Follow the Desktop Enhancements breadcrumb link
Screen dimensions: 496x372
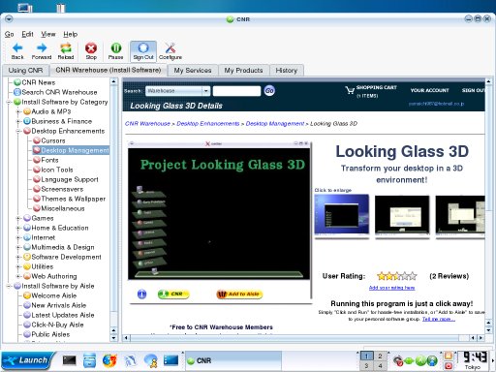coord(208,124)
